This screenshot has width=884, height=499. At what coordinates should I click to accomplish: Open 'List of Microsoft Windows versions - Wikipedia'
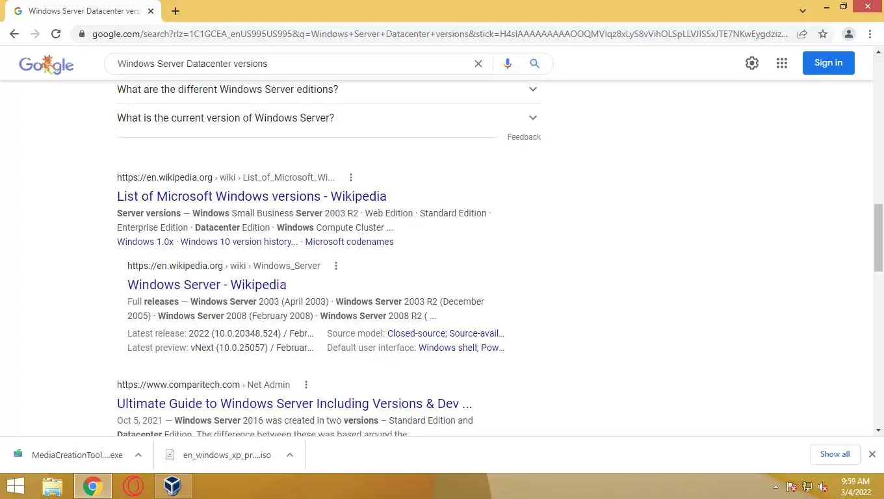click(252, 196)
